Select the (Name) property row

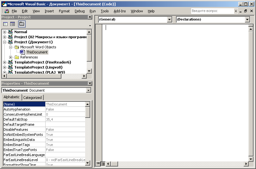click(44, 104)
